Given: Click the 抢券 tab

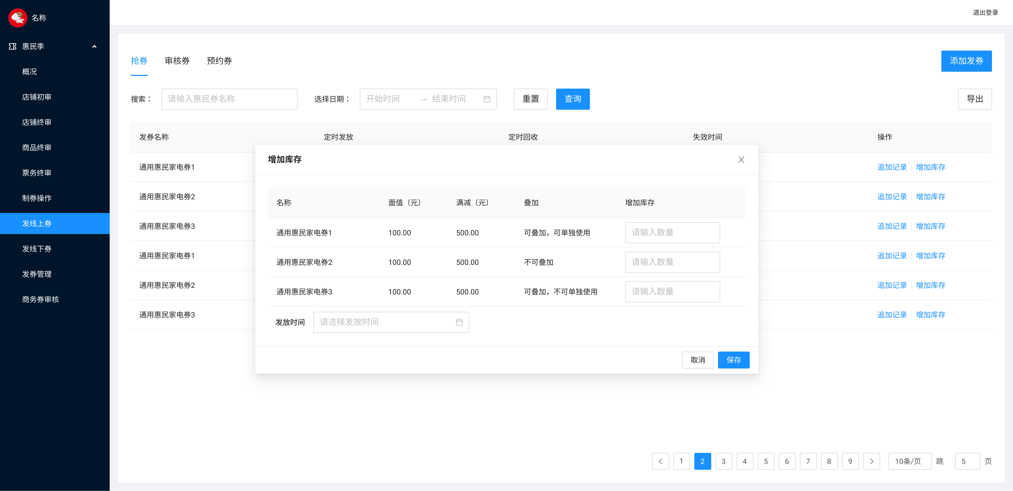Looking at the screenshot, I should point(139,61).
